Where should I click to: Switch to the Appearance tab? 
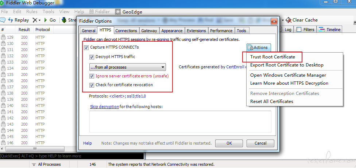(172, 31)
